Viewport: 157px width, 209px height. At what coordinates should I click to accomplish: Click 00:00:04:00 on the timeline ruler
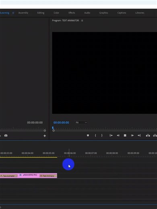[27, 153]
